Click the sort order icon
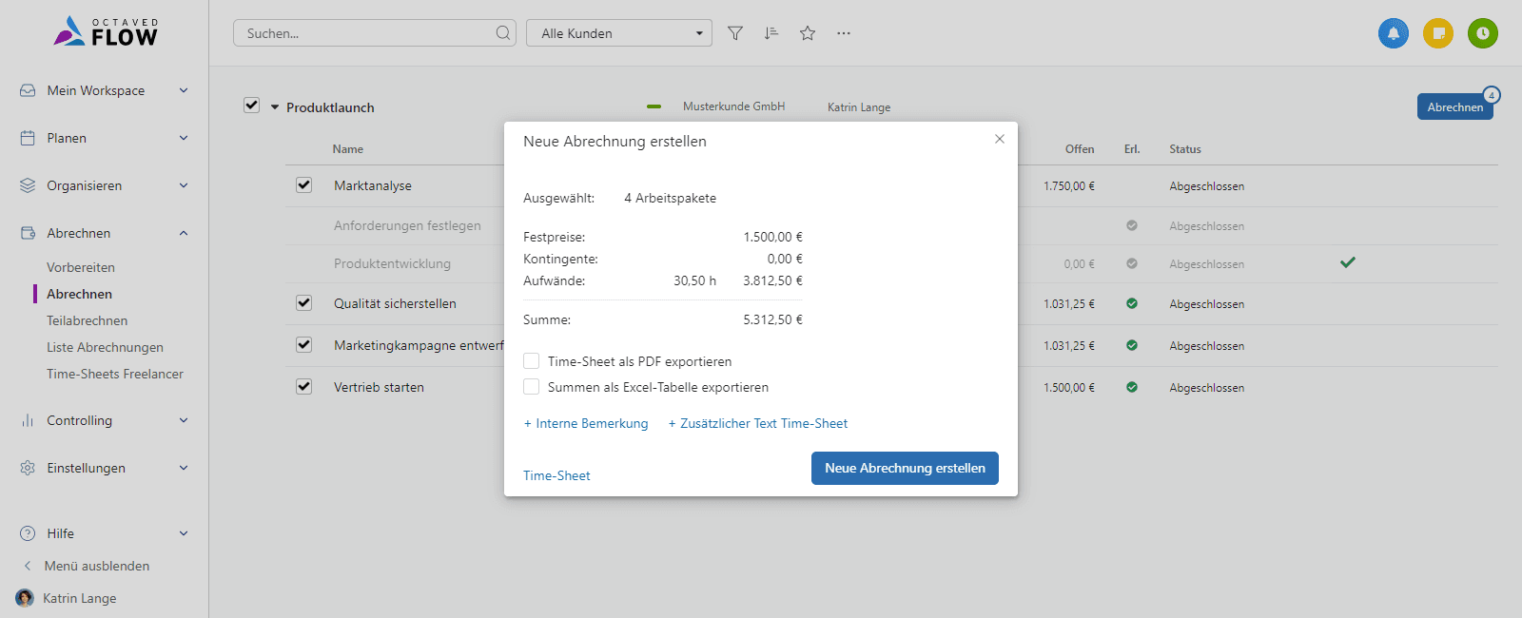This screenshot has height=618, width=1522. click(771, 33)
